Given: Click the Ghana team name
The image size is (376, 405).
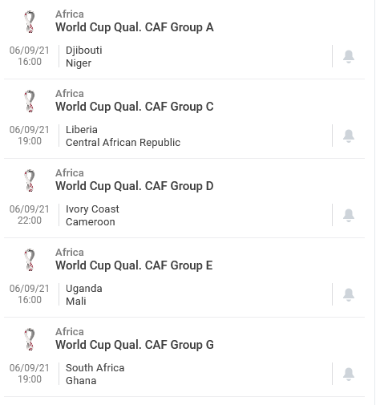Looking at the screenshot, I should click(81, 381).
